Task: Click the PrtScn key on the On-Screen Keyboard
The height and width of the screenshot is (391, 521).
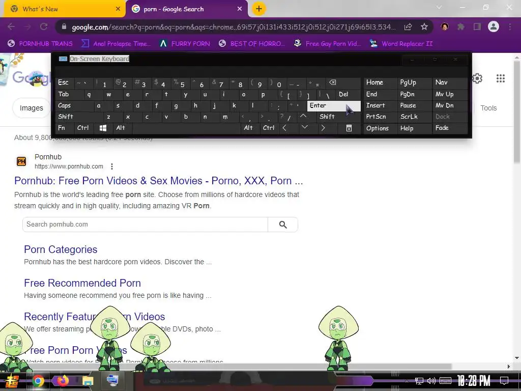Action: click(380, 117)
